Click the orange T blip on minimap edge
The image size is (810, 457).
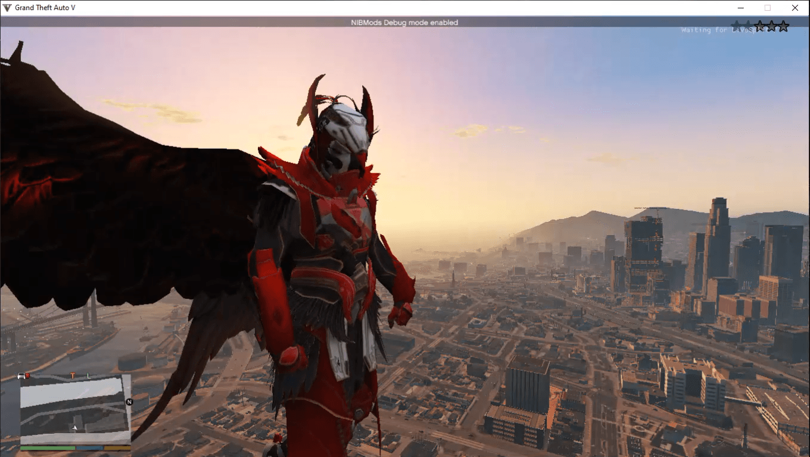73,375
